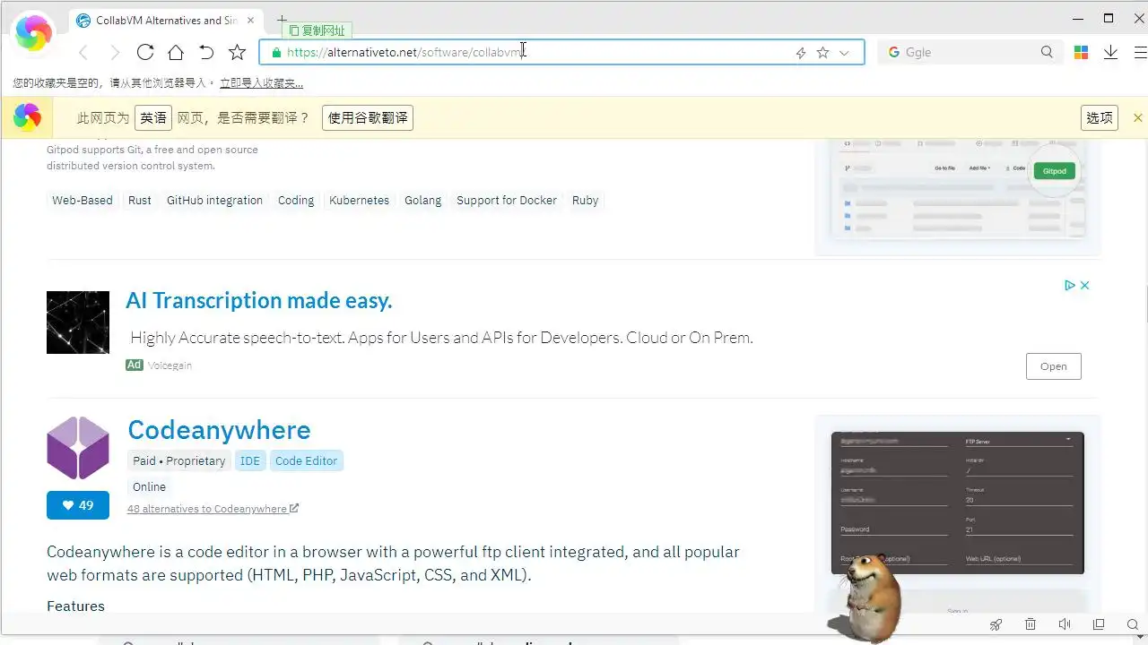Click the Paid • Proprietary label
The width and height of the screenshot is (1148, 645).
coord(179,460)
